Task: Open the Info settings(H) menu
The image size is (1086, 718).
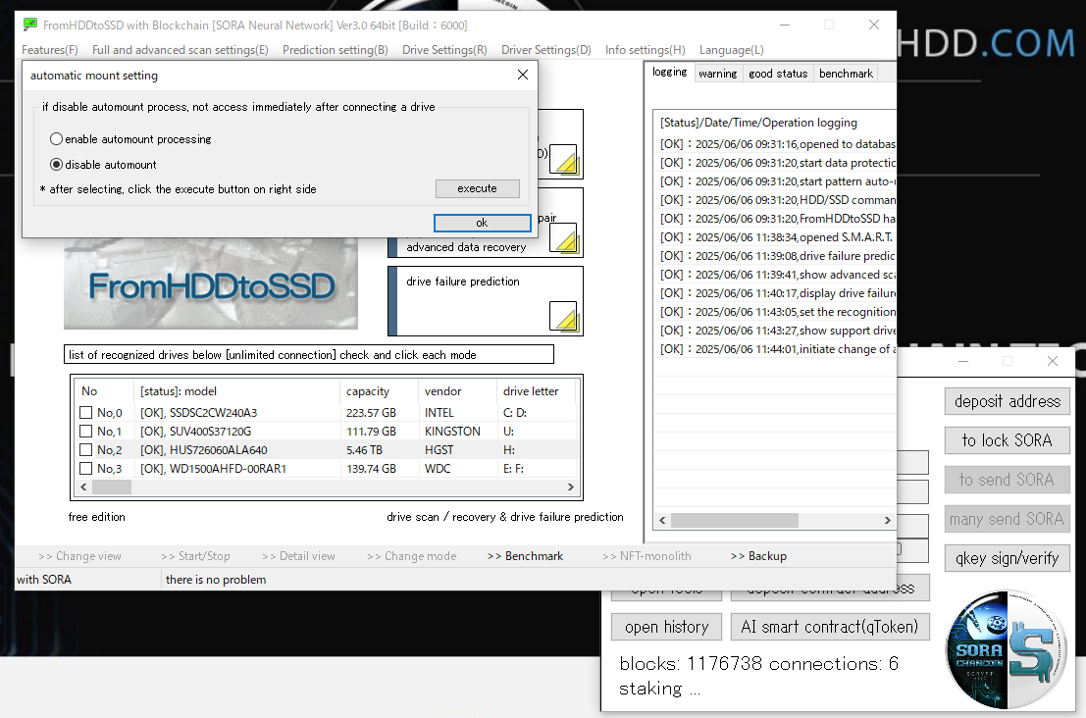Action: [x=646, y=50]
